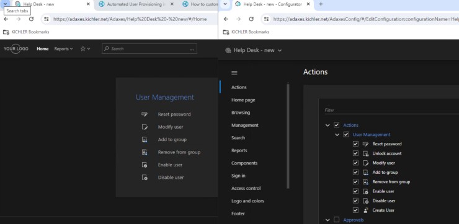Open tab list dropdown in Configurator browser
Screen dimensions: 459x224
click(x=225, y=4)
